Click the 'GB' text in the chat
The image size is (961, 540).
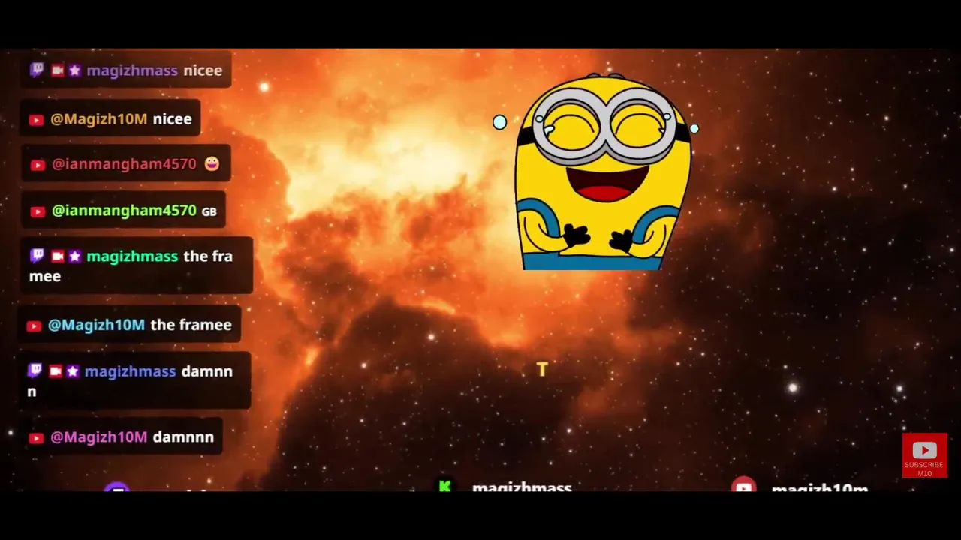pyautogui.click(x=209, y=212)
